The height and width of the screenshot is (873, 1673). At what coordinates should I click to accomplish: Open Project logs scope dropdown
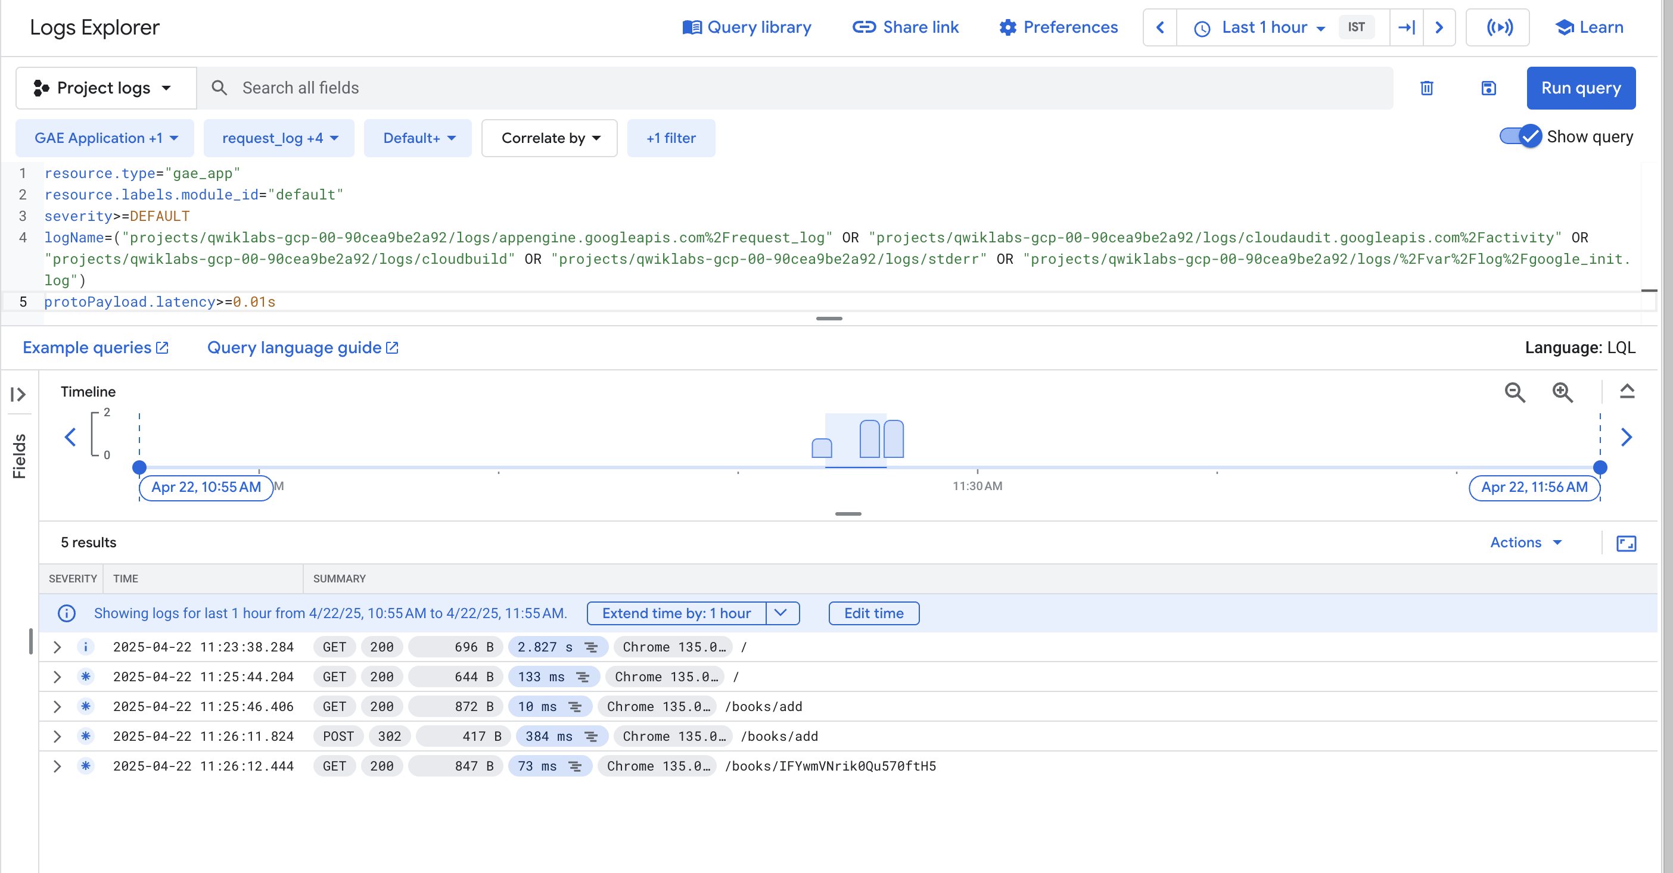[106, 88]
